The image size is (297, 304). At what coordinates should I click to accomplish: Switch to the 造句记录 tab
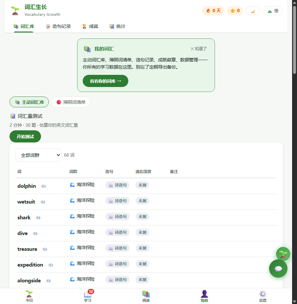(x=58, y=26)
